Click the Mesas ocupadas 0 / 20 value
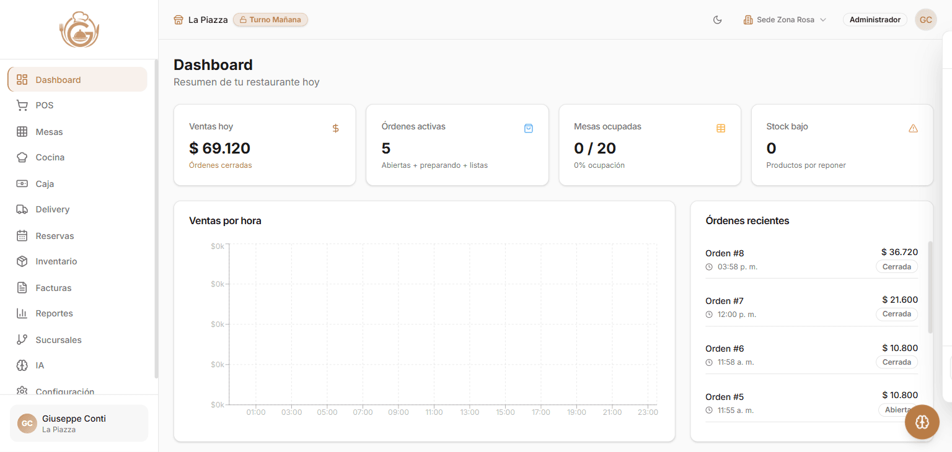The width and height of the screenshot is (952, 452). (595, 149)
